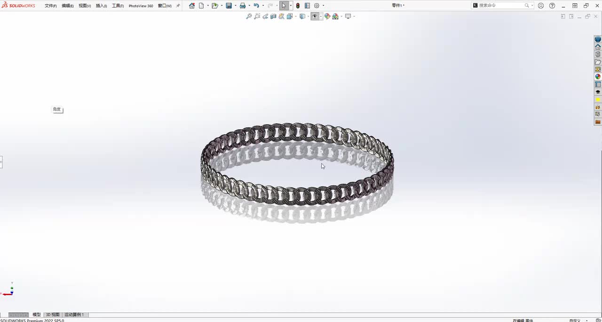The image size is (602, 322).
Task: Click the 角度 tooltip label
Action: [x=57, y=109]
